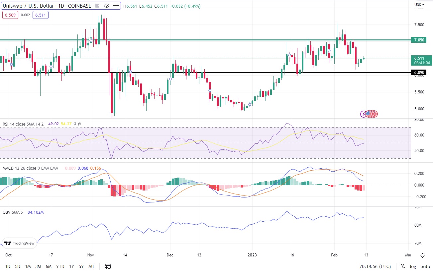433x271 pixels.
Task: Select the 5D time range
Action: [18, 266]
